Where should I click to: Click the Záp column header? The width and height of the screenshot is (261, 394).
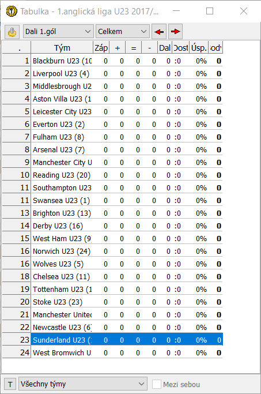coord(101,48)
